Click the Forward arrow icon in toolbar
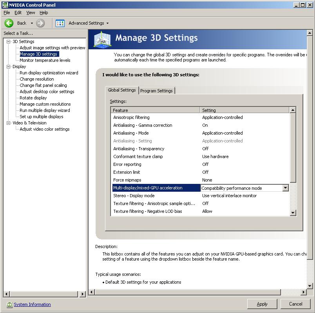 pos(40,23)
